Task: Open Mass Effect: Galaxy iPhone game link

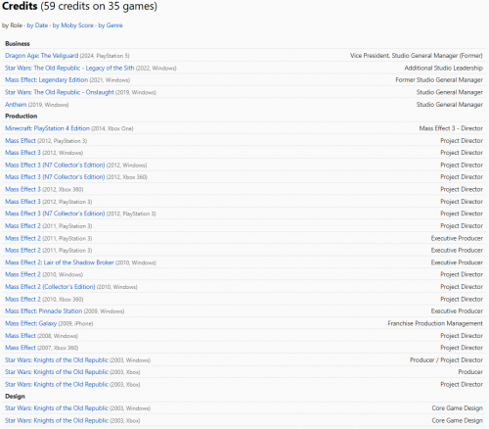Action: 30,323
